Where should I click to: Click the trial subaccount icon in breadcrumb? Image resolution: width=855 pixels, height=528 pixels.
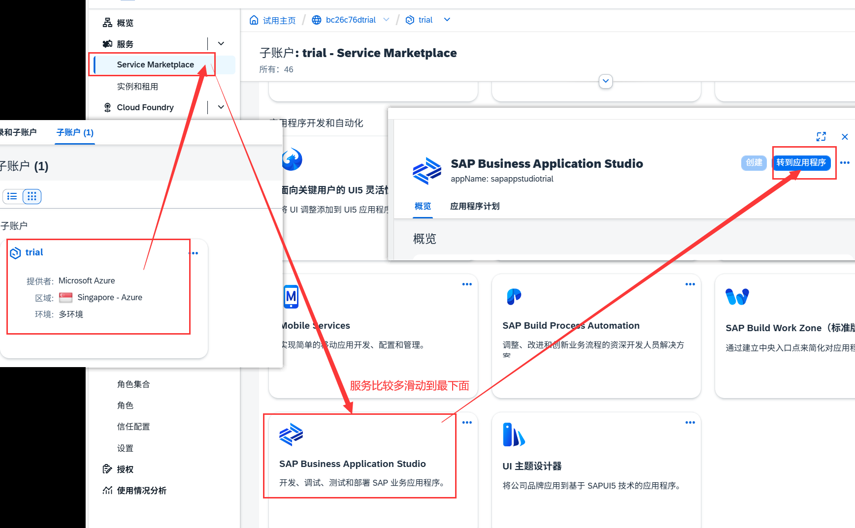tap(410, 20)
